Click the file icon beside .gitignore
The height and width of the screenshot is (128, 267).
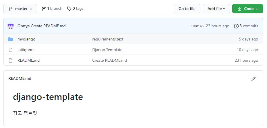tap(11, 50)
